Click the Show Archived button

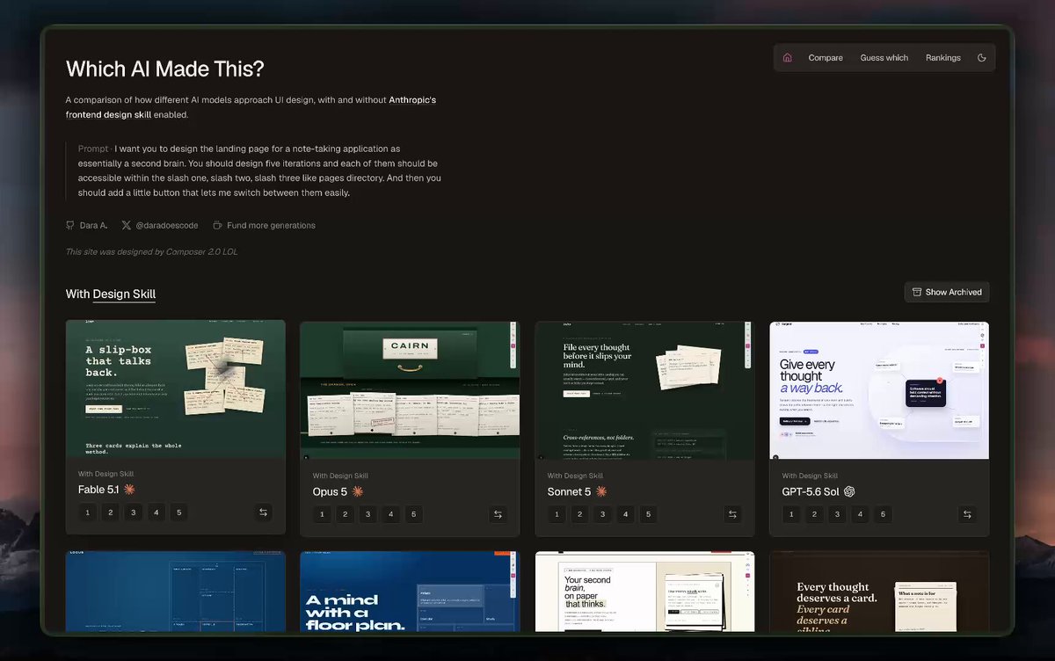[x=947, y=292]
